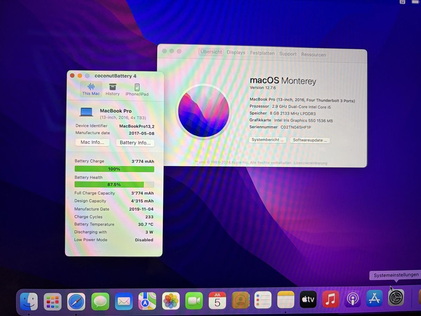The height and width of the screenshot is (316, 421).
Task: Open Reminders from the Dock
Action: pyautogui.click(x=263, y=300)
